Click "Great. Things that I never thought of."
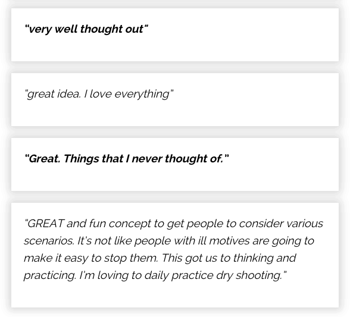 [x=127, y=159]
